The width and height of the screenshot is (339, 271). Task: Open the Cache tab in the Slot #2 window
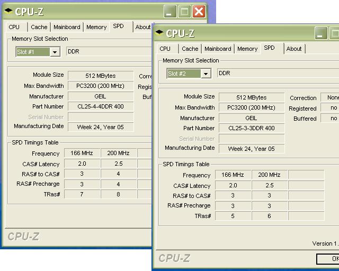tap(190, 49)
